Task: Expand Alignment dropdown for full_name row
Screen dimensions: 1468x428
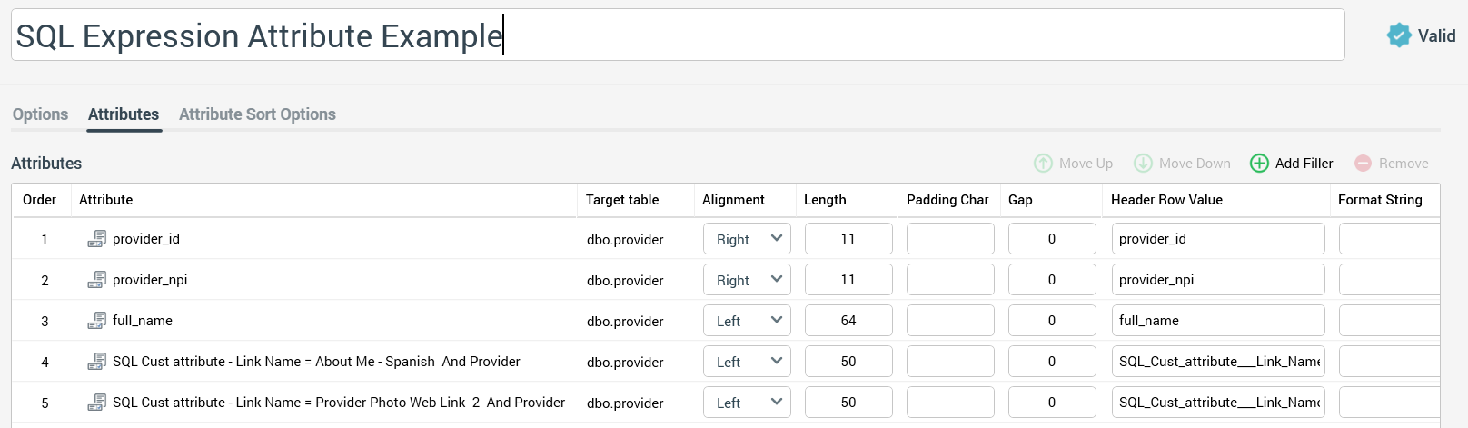Action: point(747,321)
